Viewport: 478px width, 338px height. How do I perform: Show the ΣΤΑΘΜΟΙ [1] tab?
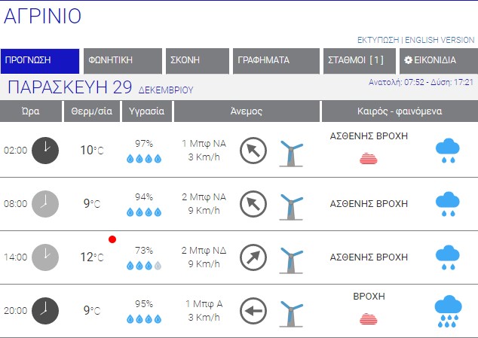(x=357, y=61)
